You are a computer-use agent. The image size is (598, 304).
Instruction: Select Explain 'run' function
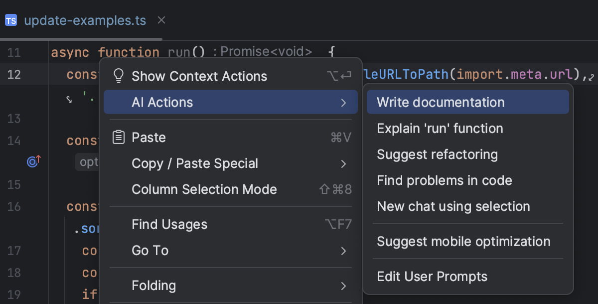(x=440, y=128)
